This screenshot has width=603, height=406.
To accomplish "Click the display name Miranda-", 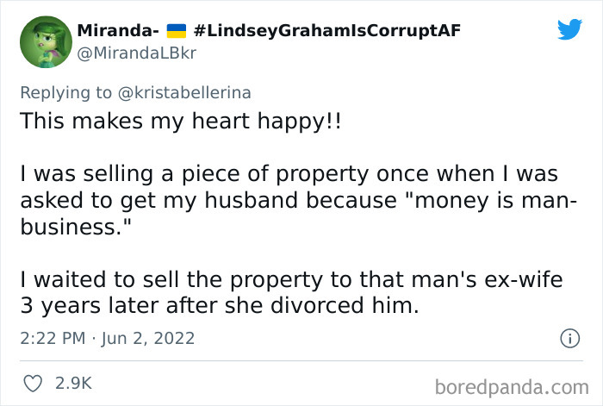I will 117,31.
